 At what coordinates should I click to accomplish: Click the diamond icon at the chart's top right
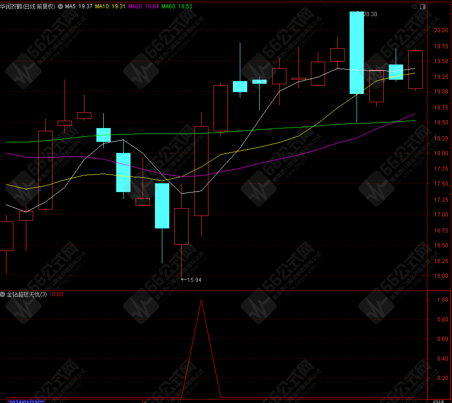(414, 7)
